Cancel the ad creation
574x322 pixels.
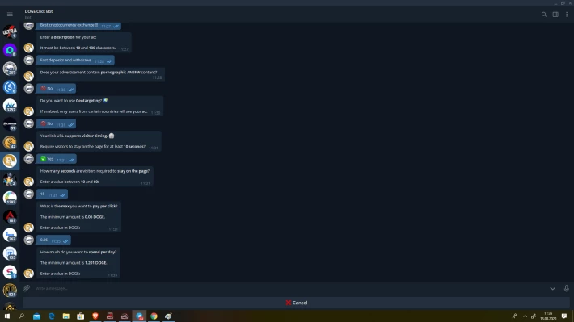pos(296,303)
